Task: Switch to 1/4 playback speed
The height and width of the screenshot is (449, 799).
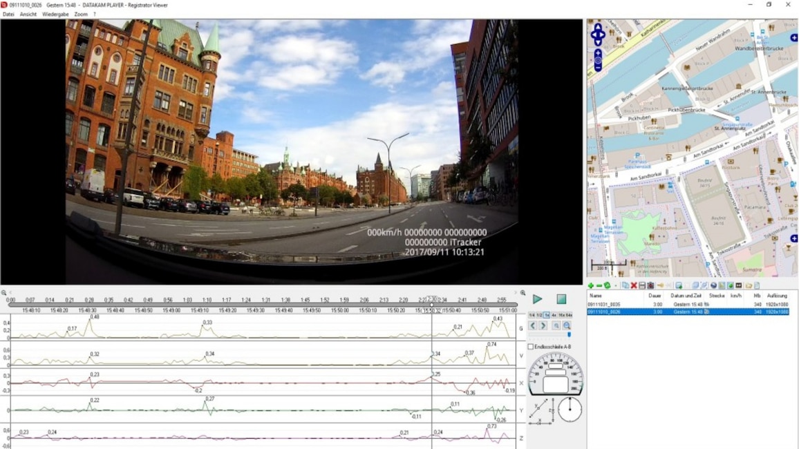Action: click(533, 315)
